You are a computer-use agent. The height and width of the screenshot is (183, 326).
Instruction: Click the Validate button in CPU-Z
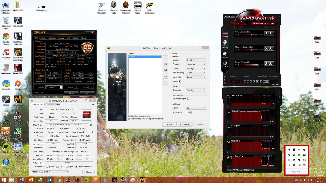[x=71, y=93]
